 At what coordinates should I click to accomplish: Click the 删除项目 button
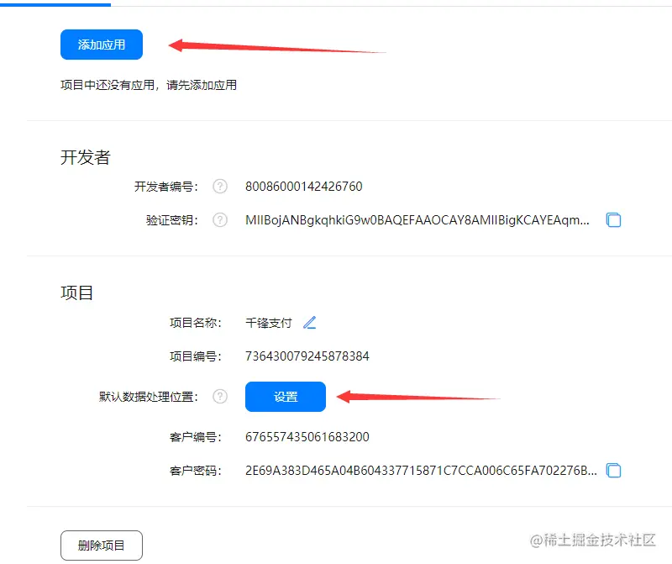pyautogui.click(x=102, y=546)
